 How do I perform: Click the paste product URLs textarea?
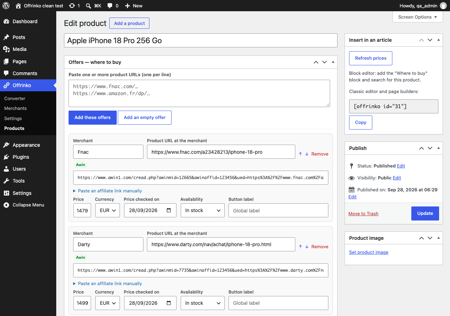(199, 93)
